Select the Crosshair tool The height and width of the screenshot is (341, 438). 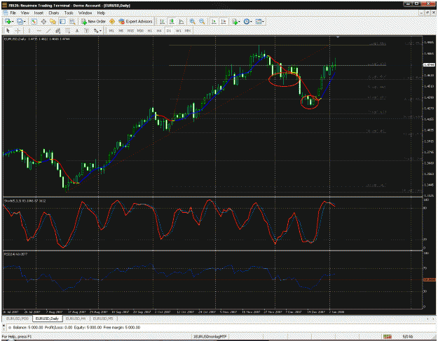click(x=18, y=31)
